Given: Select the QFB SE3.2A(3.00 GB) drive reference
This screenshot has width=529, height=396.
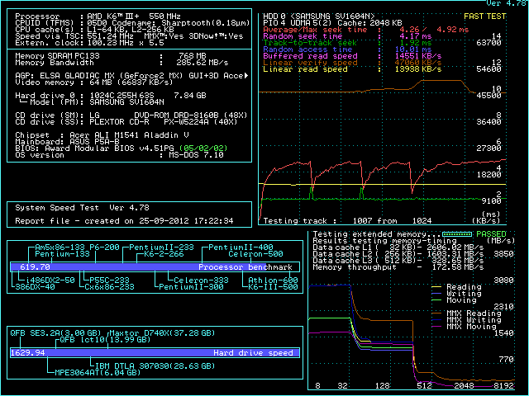Looking at the screenshot, I should [x=57, y=333].
